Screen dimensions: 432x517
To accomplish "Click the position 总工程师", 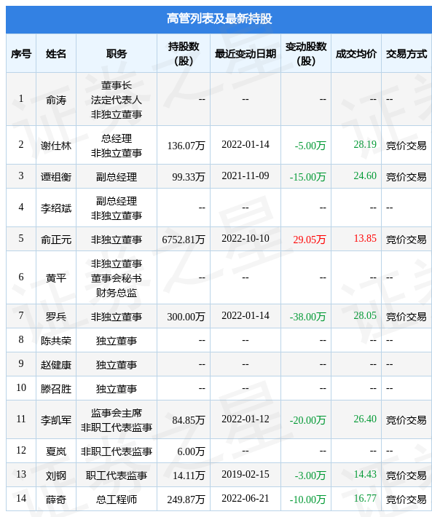I will (117, 500).
